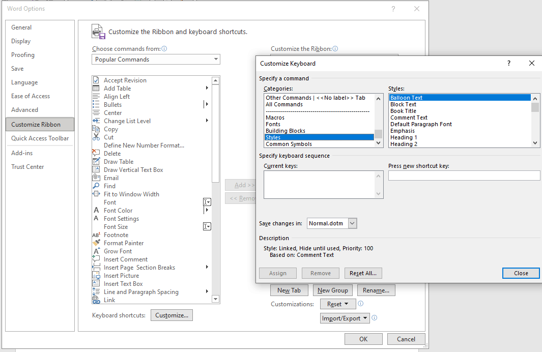The image size is (542, 352).
Task: Open the Save changes in Normal.dotm dropdown
Action: (x=352, y=223)
